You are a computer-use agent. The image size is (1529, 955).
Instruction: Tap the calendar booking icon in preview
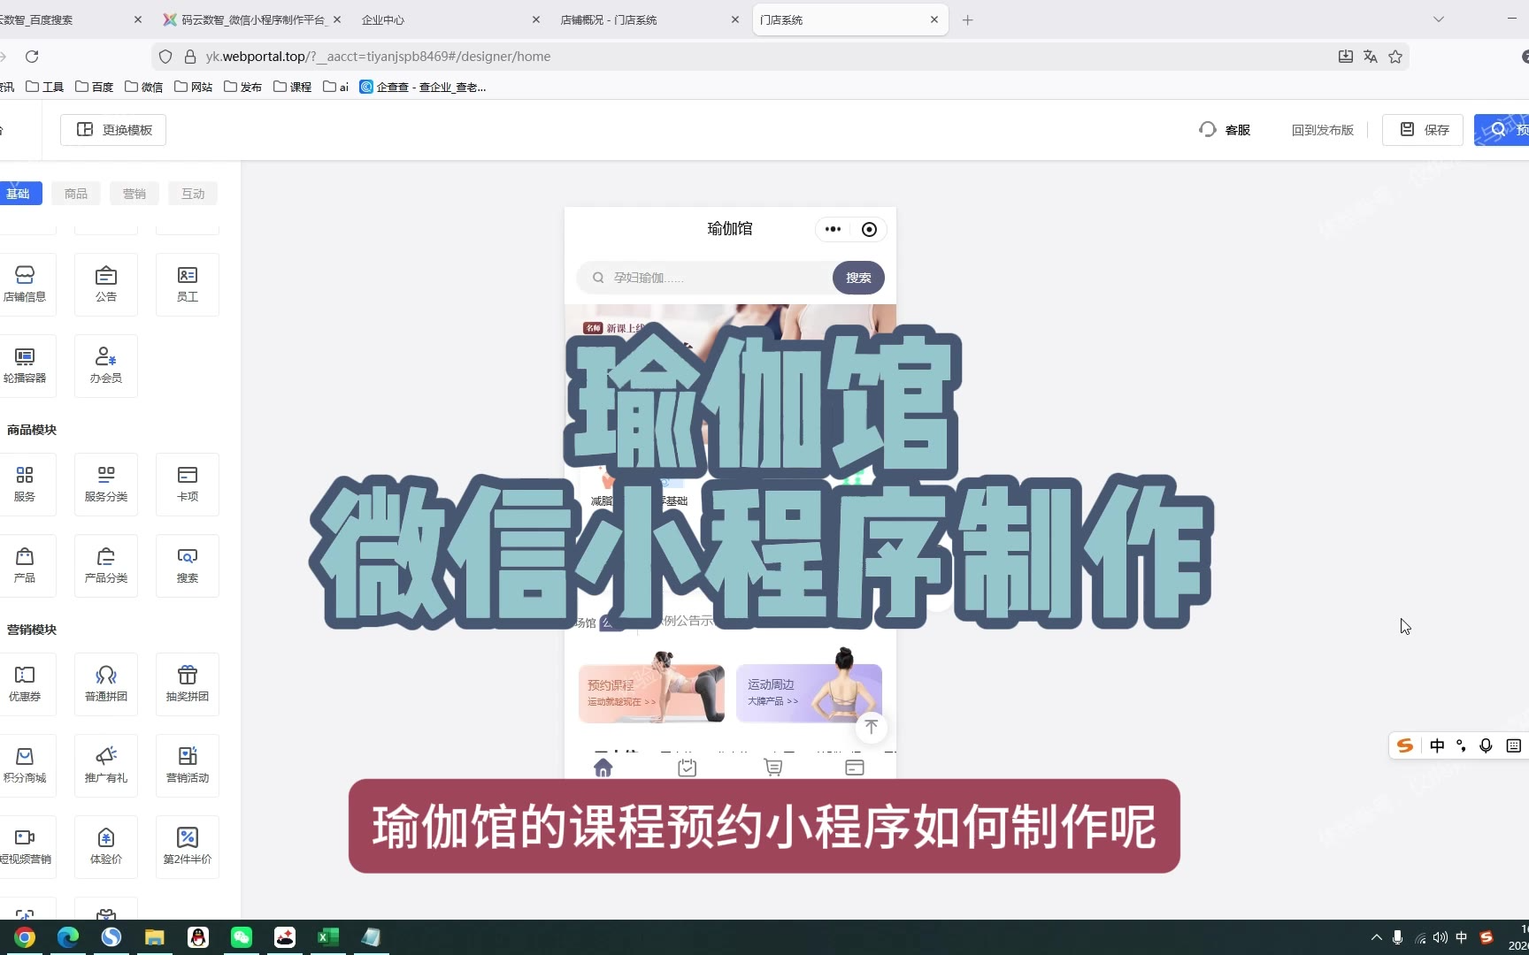point(687,768)
